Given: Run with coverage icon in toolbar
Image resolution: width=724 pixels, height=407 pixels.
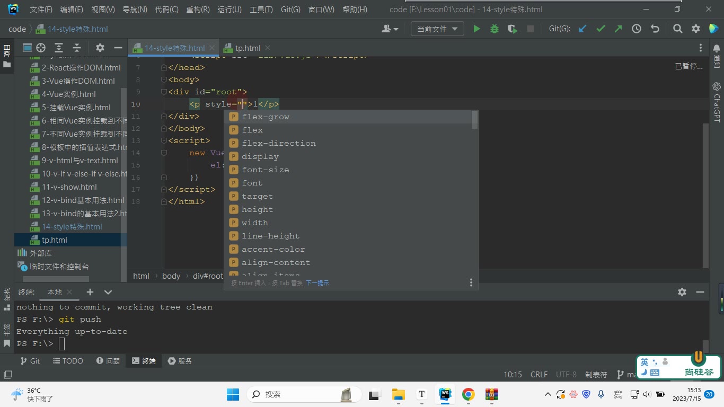Looking at the screenshot, I should point(513,29).
